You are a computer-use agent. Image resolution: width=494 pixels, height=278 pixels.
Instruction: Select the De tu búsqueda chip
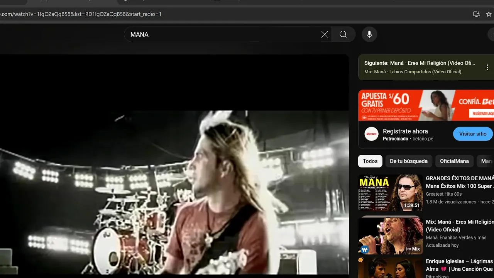pyautogui.click(x=409, y=161)
